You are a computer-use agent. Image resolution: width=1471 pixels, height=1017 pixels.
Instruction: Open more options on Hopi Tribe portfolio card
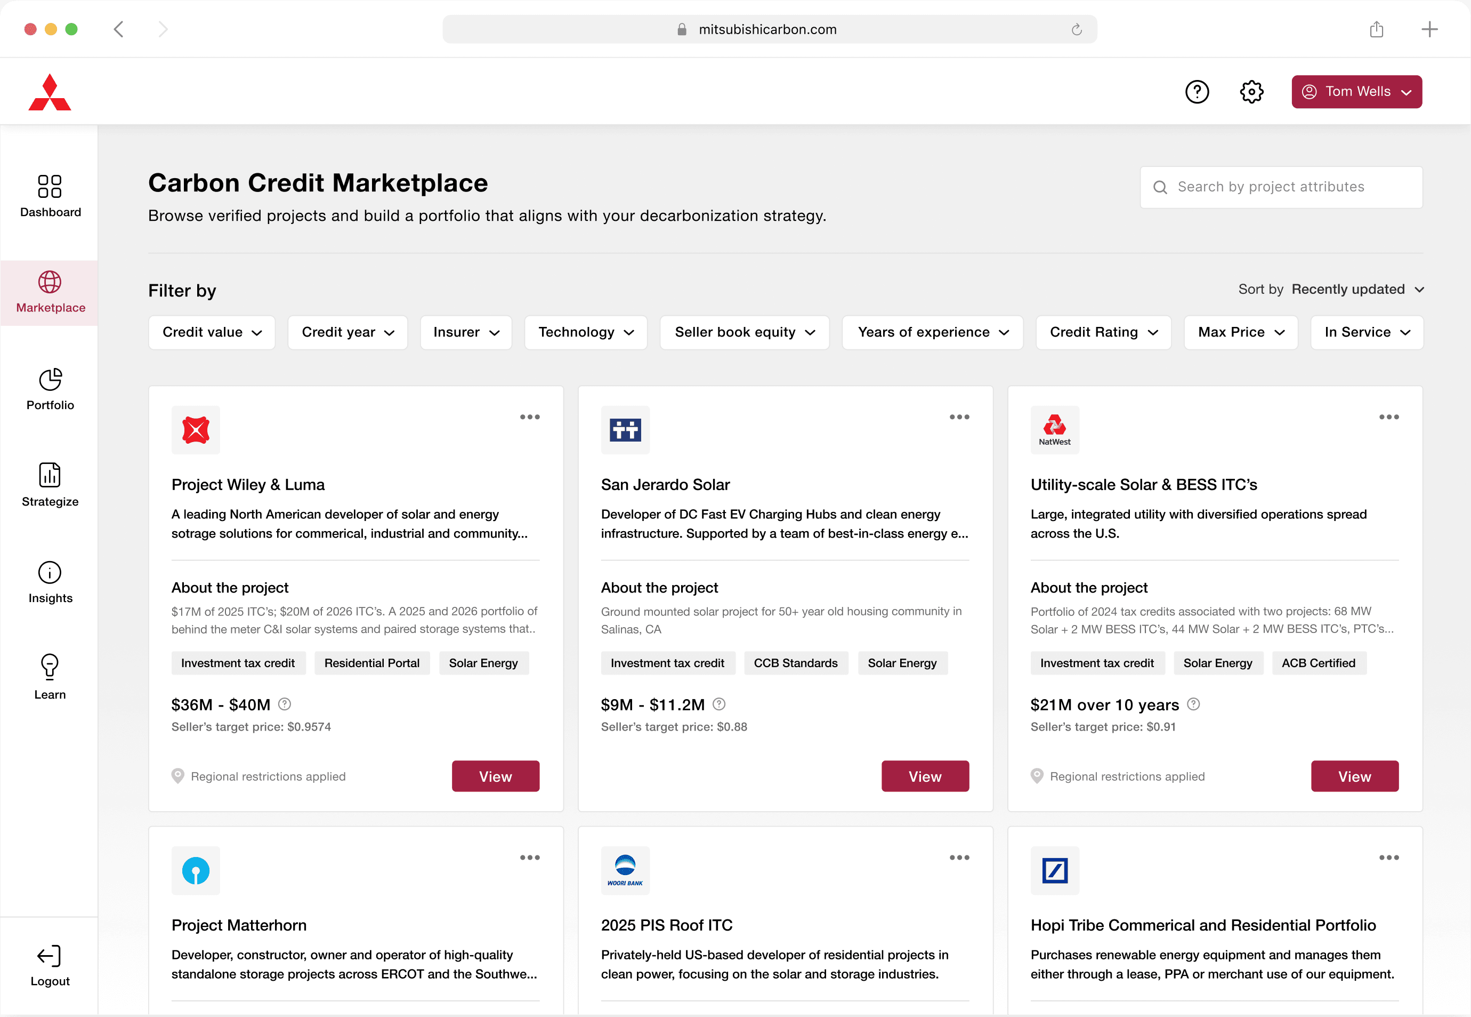(x=1388, y=858)
